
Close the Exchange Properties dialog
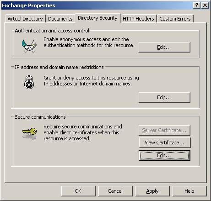point(205,5)
